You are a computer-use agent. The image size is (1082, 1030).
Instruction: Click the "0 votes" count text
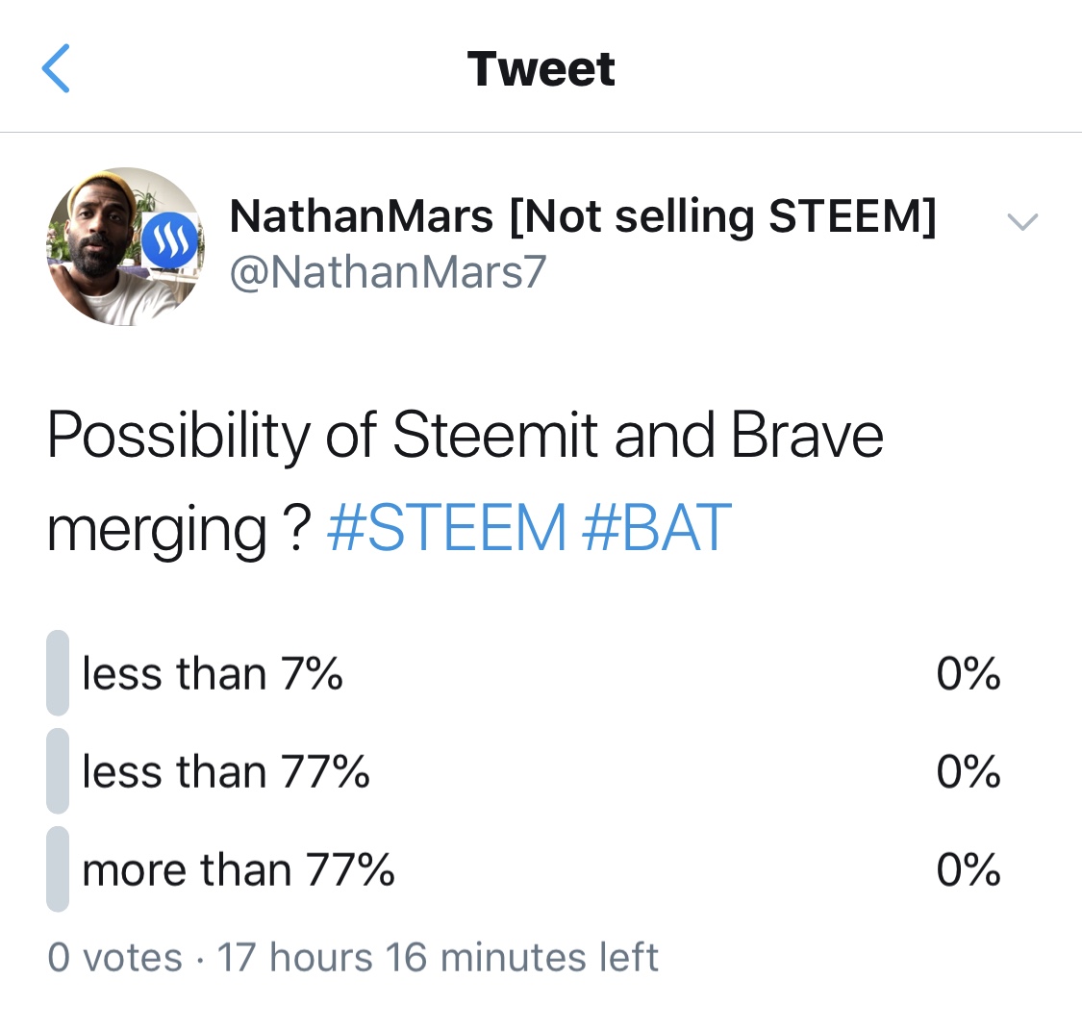(115, 958)
